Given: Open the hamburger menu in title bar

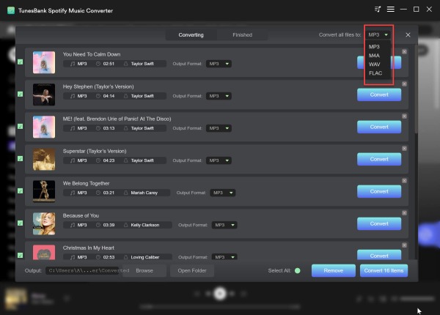Looking at the screenshot, I should pos(391,10).
